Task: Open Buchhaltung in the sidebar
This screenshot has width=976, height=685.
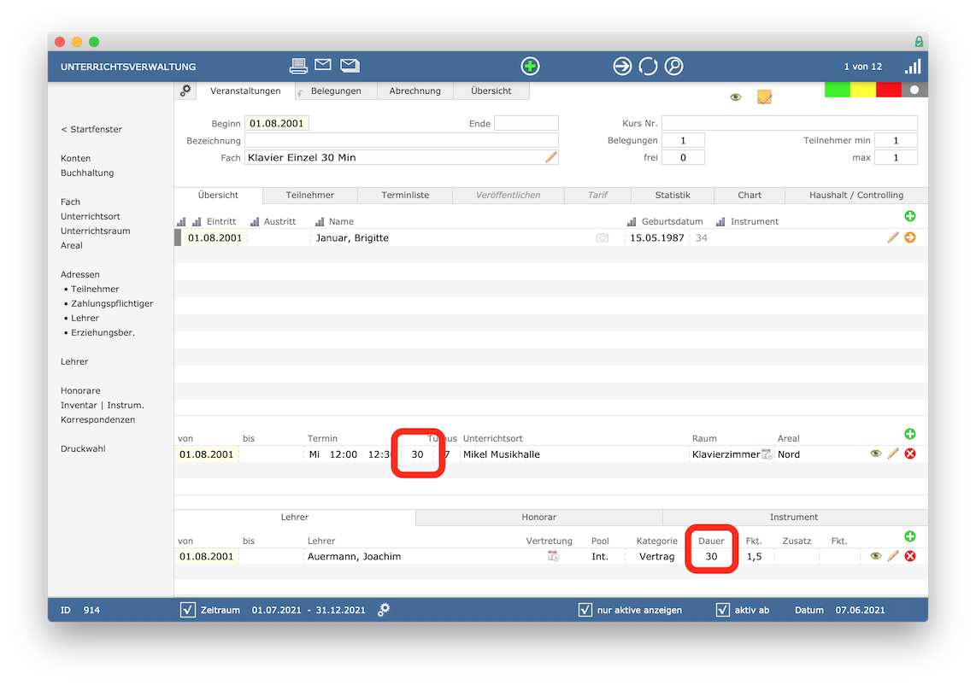Action: click(x=87, y=173)
